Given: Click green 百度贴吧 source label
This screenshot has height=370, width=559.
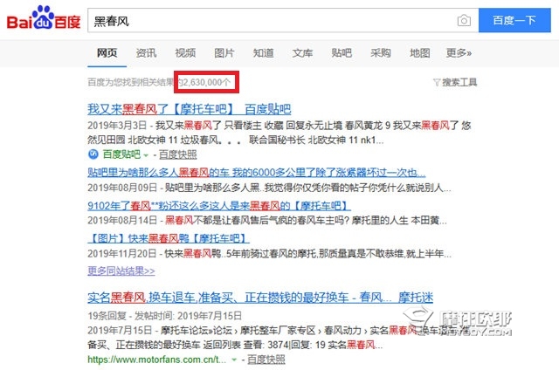Looking at the screenshot, I should [x=121, y=154].
